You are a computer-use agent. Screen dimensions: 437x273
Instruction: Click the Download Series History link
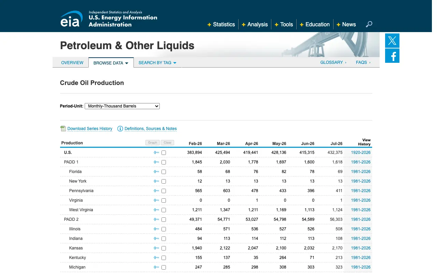coord(90,129)
